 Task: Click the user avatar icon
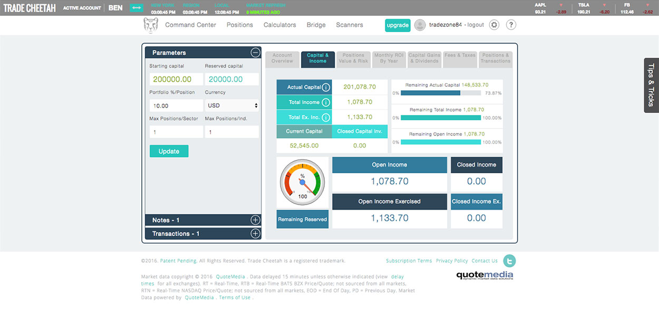tap(420, 25)
